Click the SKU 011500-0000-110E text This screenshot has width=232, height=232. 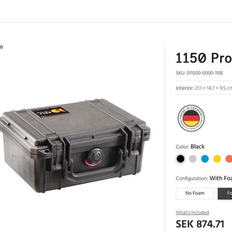(200, 73)
